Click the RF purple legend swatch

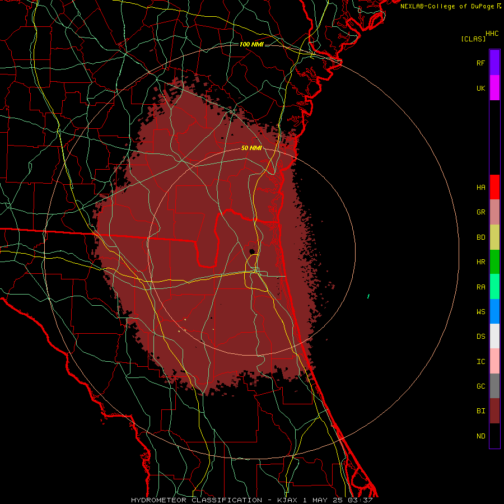tap(494, 63)
